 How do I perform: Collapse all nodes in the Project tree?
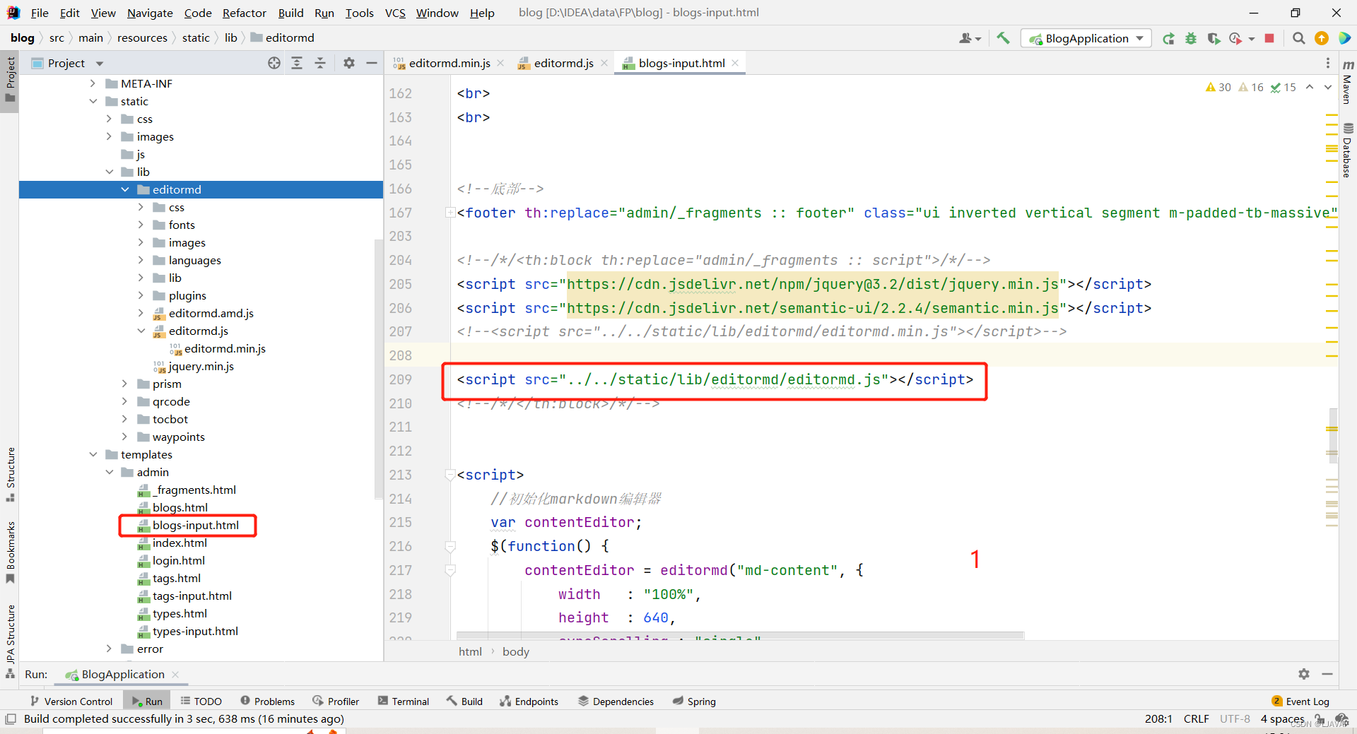pyautogui.click(x=319, y=63)
